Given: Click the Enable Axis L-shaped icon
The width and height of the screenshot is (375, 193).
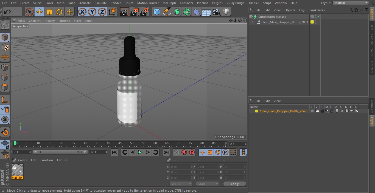Looking at the screenshot, I should (5, 99).
